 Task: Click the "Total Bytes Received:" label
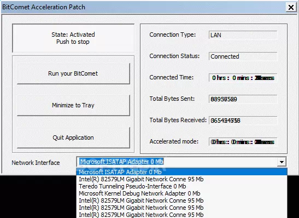(x=178, y=120)
